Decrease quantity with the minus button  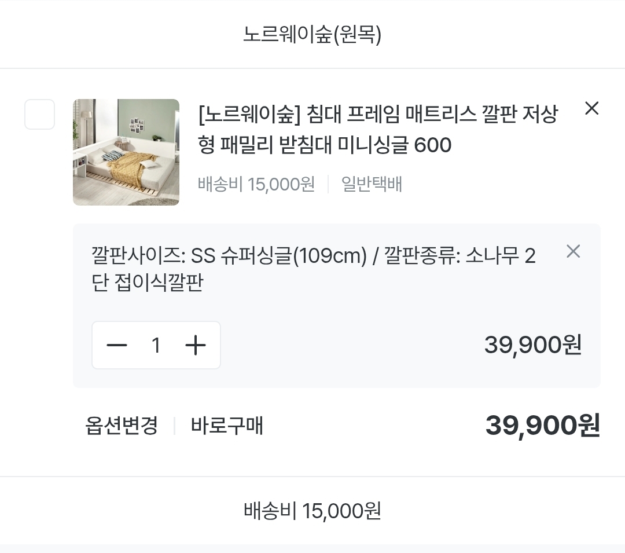click(x=117, y=346)
